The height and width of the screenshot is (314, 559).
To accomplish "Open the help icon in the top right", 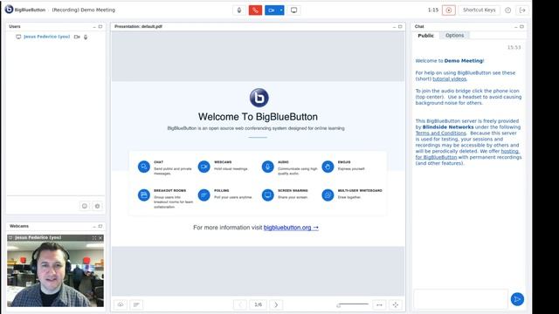I will click(x=508, y=10).
